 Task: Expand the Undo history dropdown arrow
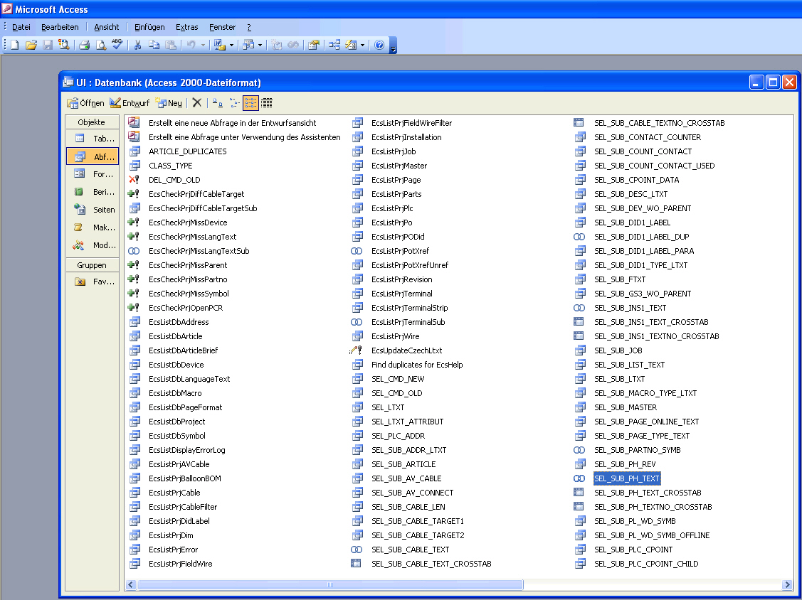click(x=203, y=45)
